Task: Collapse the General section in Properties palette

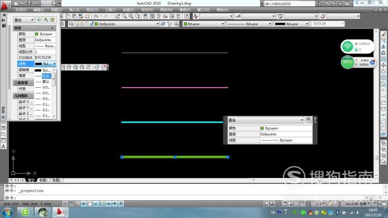Action: (53, 28)
